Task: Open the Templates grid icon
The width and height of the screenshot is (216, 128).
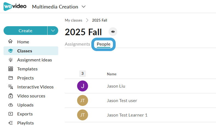Action: pyautogui.click(x=11, y=69)
